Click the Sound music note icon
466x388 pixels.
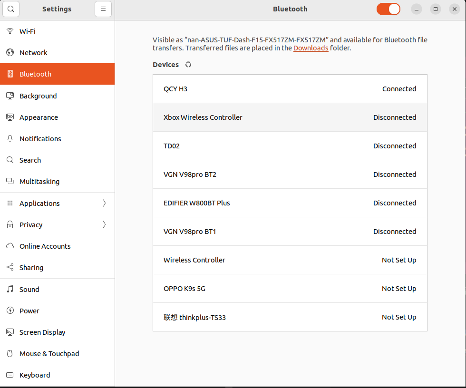point(10,289)
